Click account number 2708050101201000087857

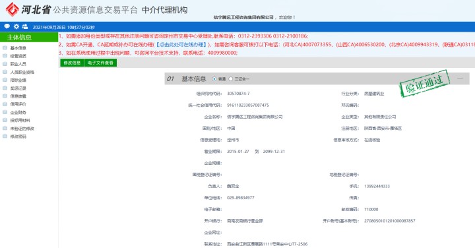[x=390, y=221]
